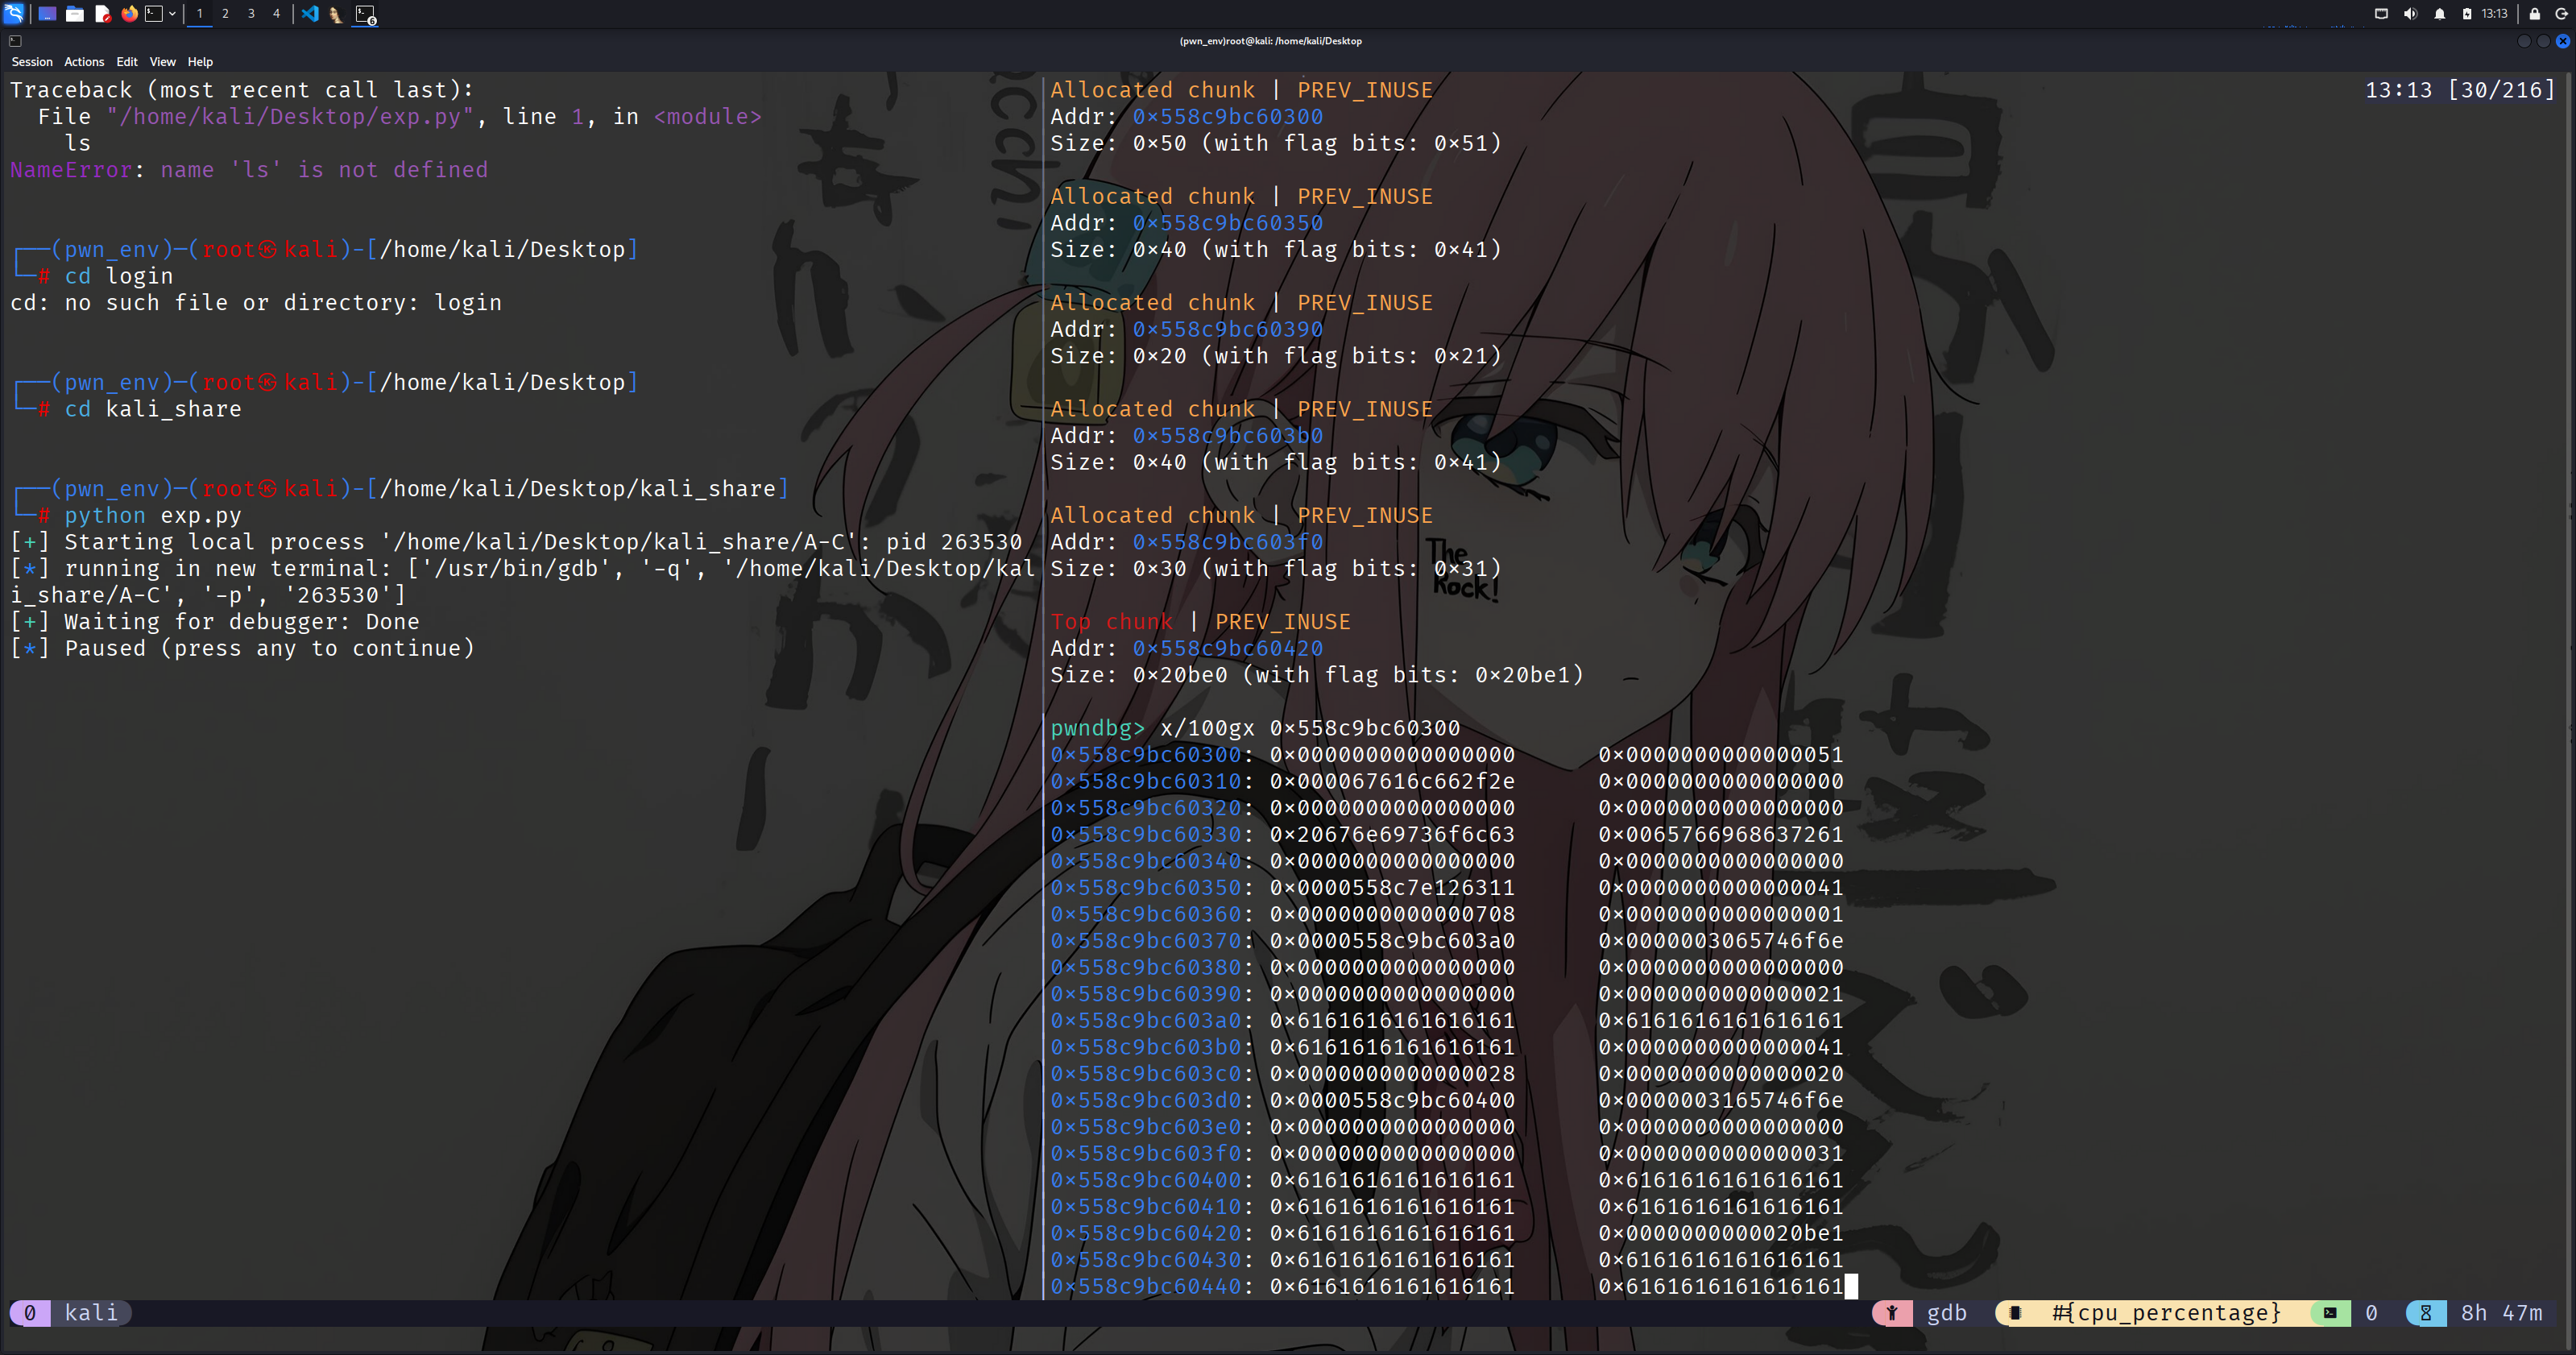
Task: Close the terminal window
Action: (x=2562, y=41)
